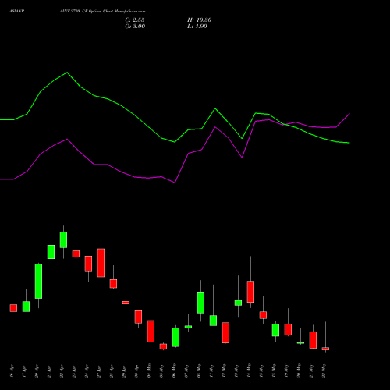Click the red candle for 14 May
Screen dimensions: 390x390
coord(250,292)
